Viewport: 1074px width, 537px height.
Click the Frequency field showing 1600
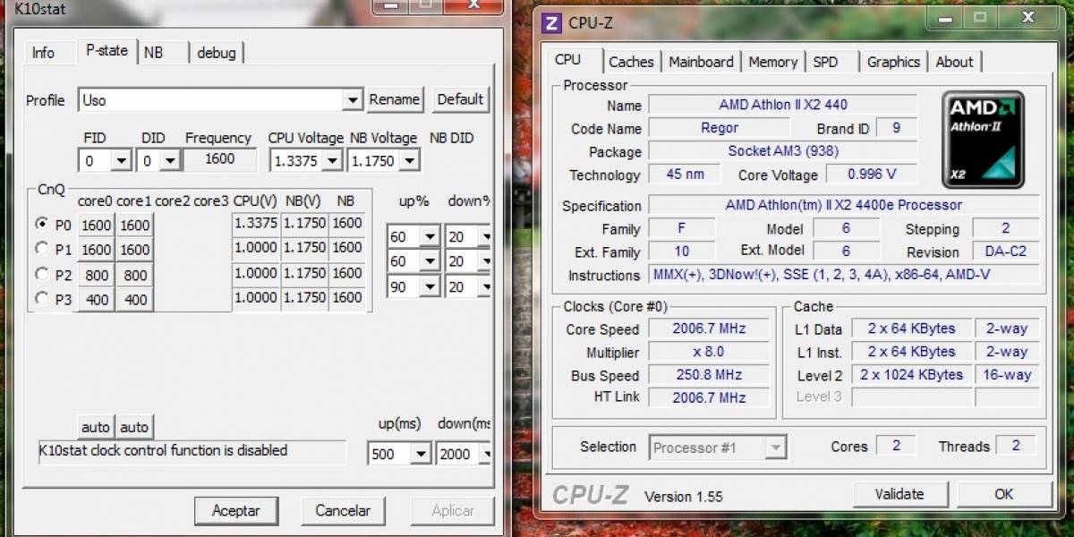click(219, 159)
